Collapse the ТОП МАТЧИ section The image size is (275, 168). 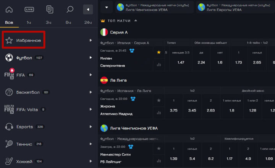pos(136,21)
